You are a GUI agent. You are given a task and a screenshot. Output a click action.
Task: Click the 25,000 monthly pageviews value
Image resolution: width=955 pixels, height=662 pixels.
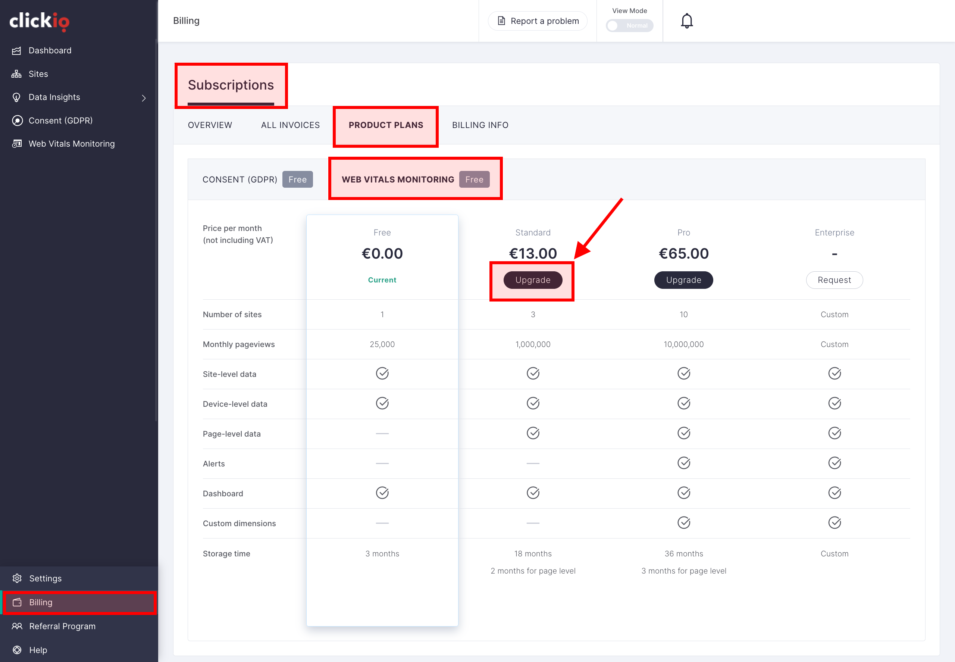tap(382, 344)
